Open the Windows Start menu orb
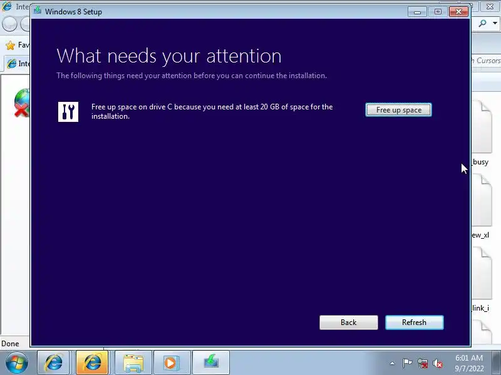Screen dimensions: 501x375 [16, 362]
